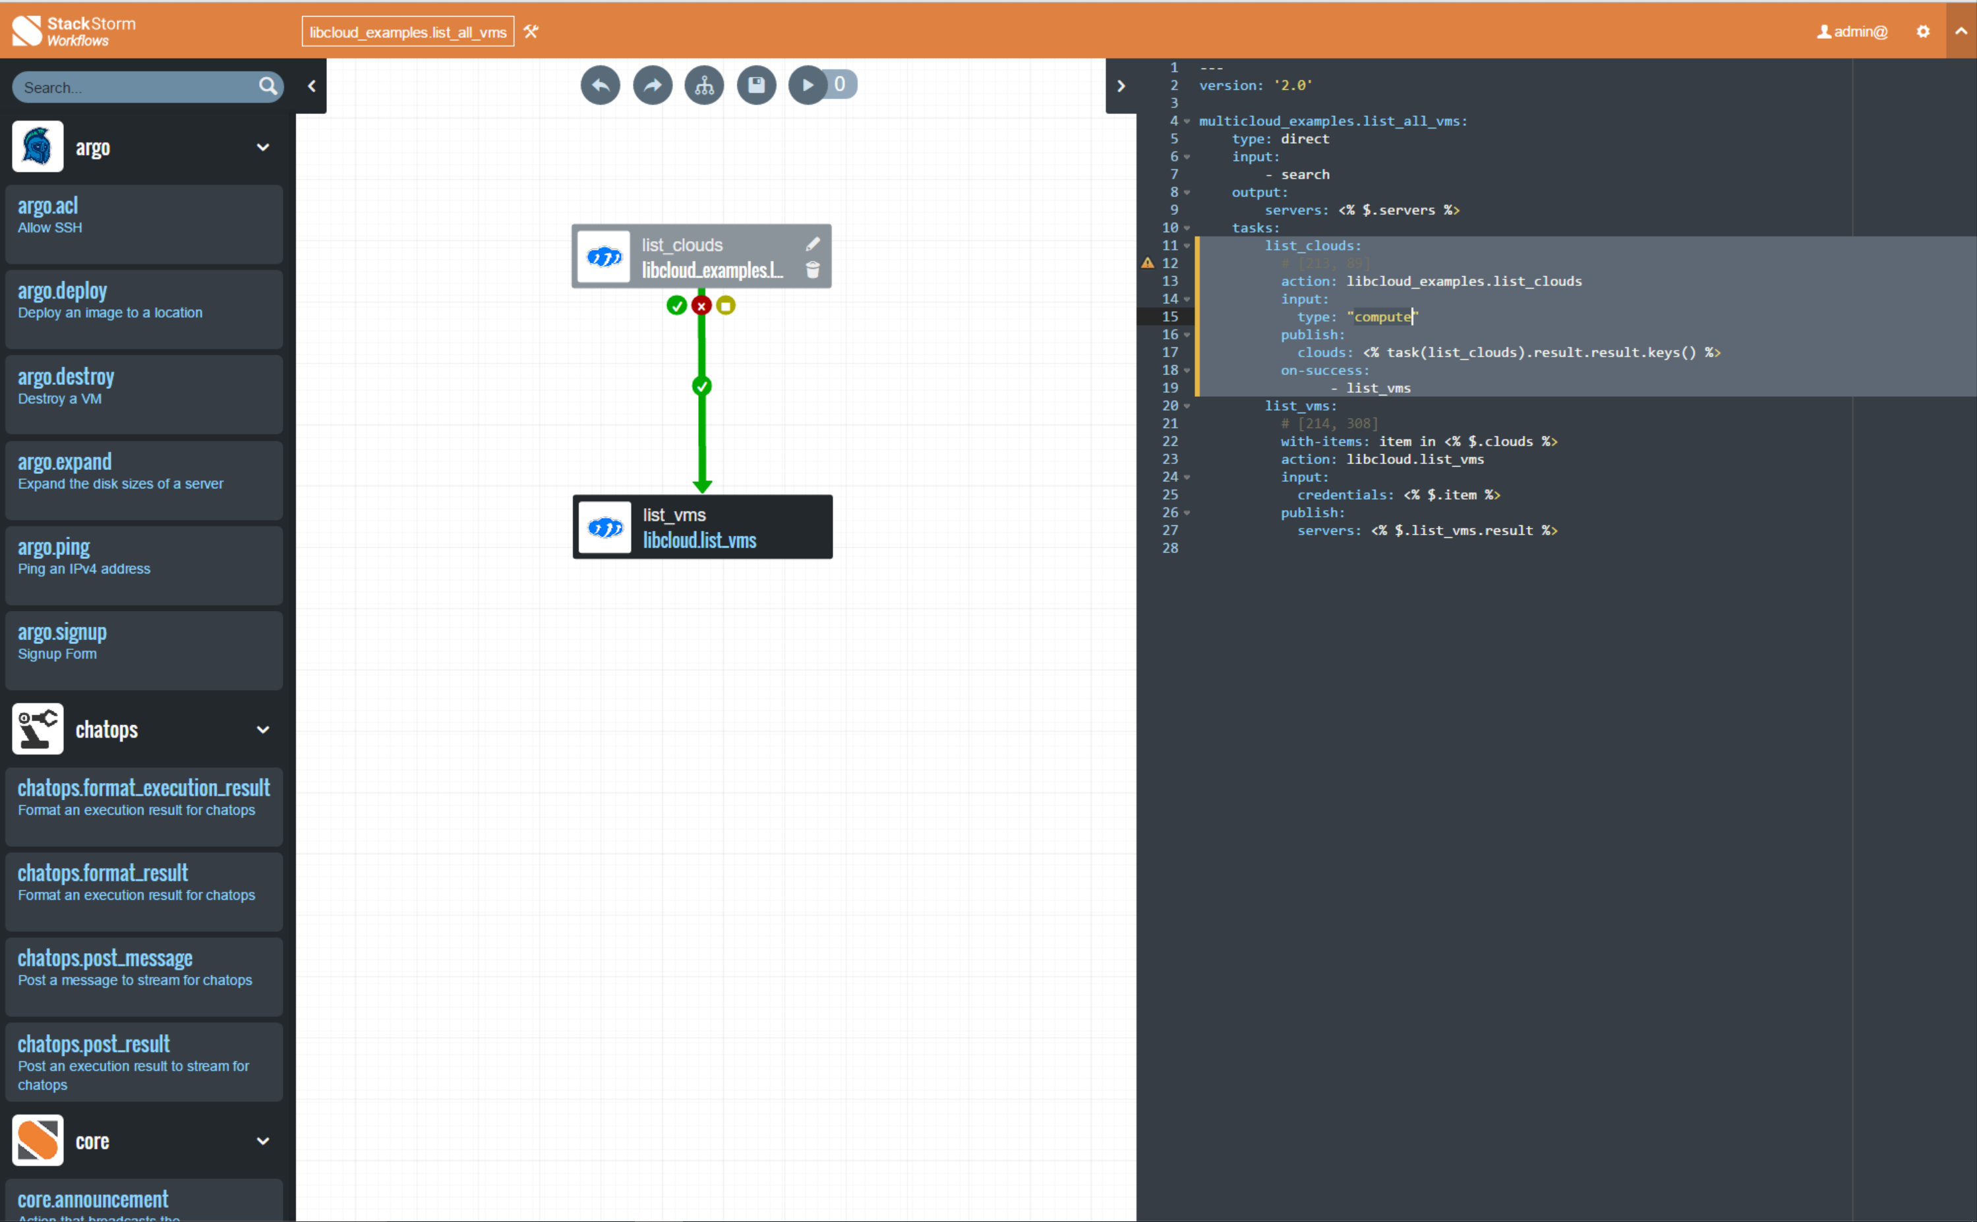Run the workflow with play button
1977x1222 pixels.
click(x=808, y=85)
